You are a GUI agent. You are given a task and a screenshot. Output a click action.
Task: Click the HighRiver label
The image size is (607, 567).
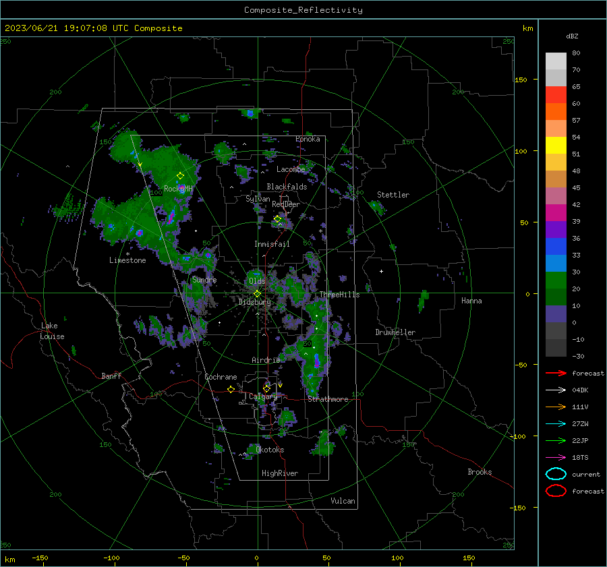pyautogui.click(x=280, y=473)
